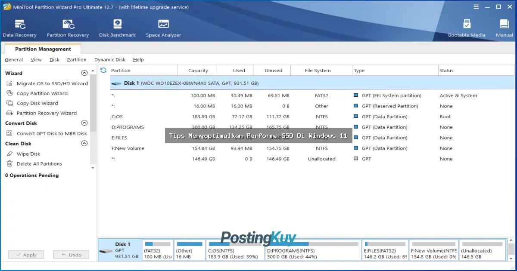Start Partition Recovery Wizard in sidebar
Screen dimensions: 517x271
click(42, 113)
